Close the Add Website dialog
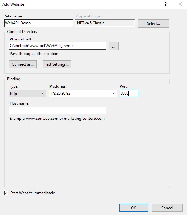Image resolution: width=187 pixels, height=215 pixels. (180, 4)
